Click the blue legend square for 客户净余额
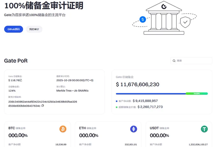 click(116, 101)
